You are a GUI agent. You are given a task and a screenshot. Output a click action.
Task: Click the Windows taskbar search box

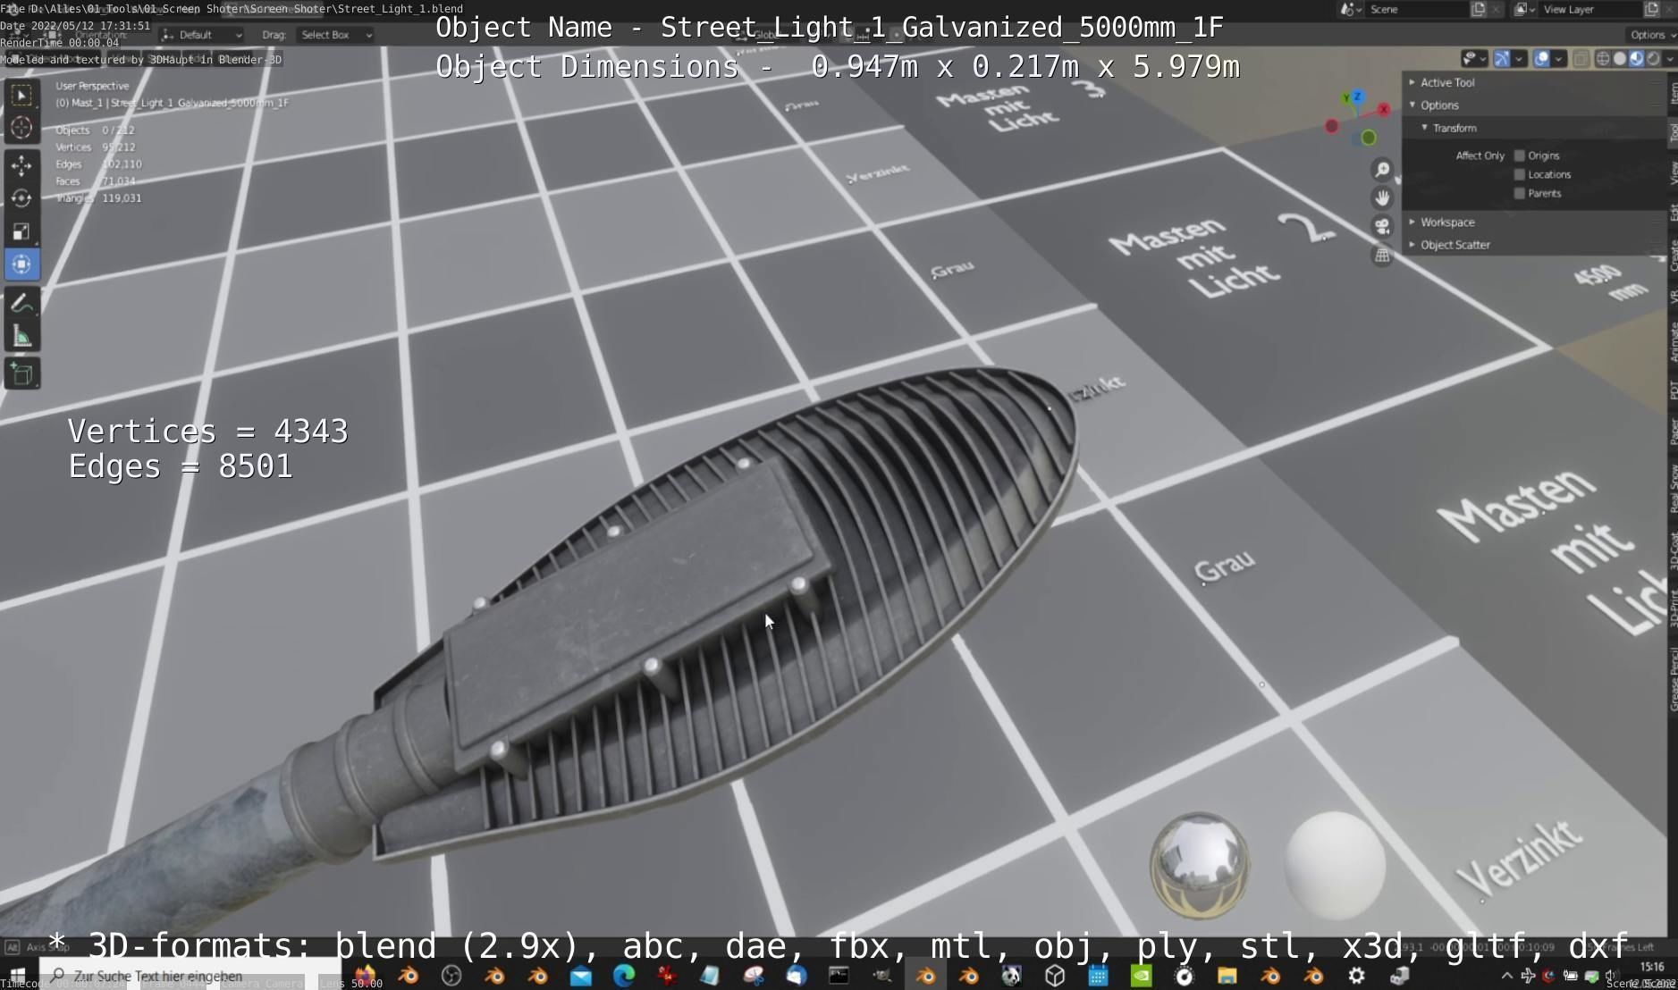[190, 976]
